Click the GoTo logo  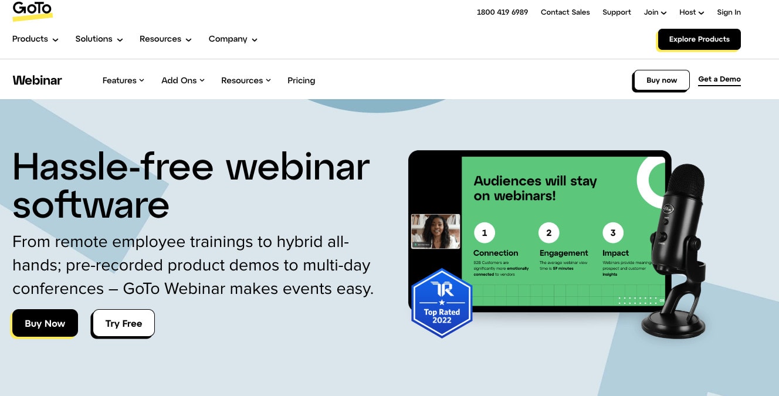coord(32,10)
